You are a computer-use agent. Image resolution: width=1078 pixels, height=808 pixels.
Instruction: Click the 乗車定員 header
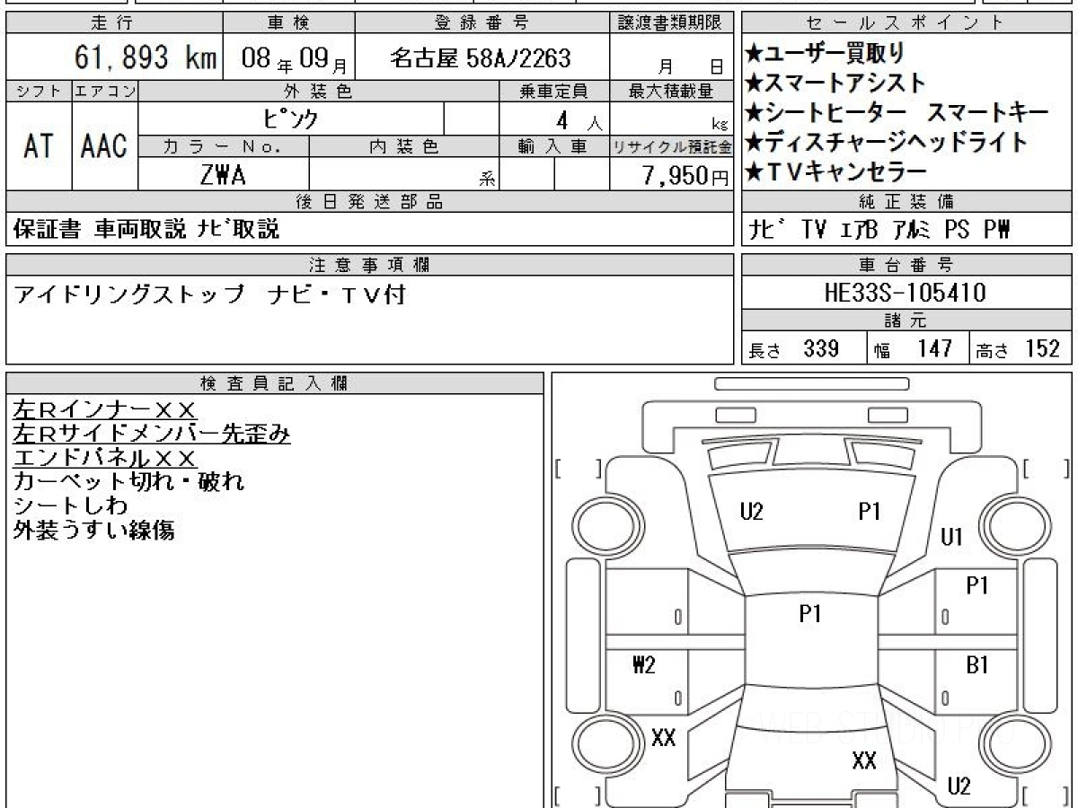pos(553,92)
